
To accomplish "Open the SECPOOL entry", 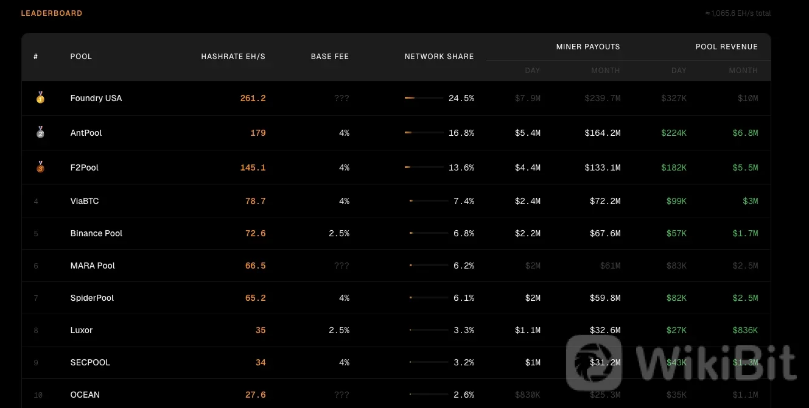I will click(x=90, y=362).
